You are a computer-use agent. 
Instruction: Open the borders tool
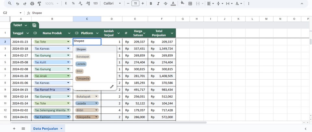click(190, 4)
